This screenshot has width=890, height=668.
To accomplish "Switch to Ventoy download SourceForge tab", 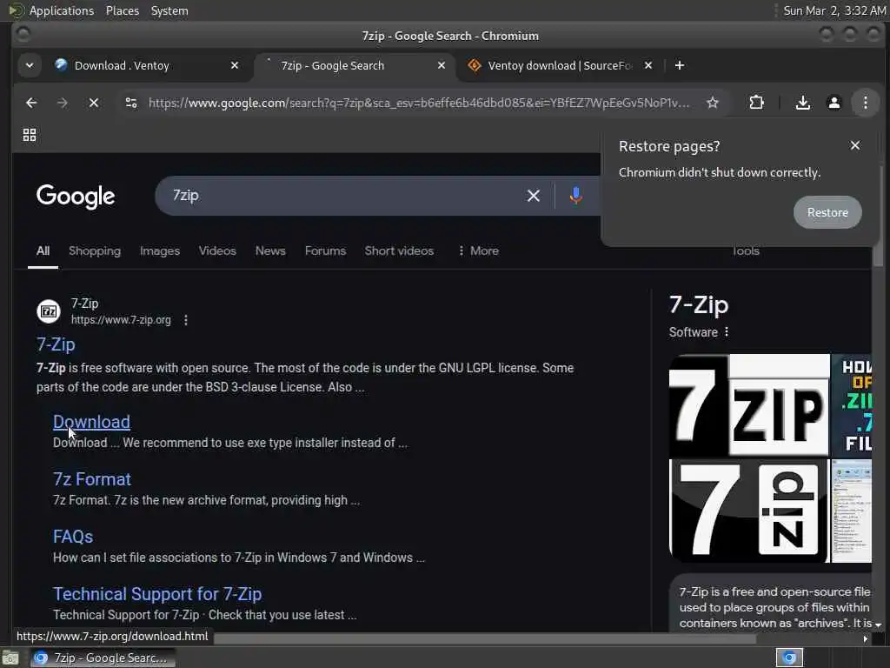I will click(x=559, y=65).
